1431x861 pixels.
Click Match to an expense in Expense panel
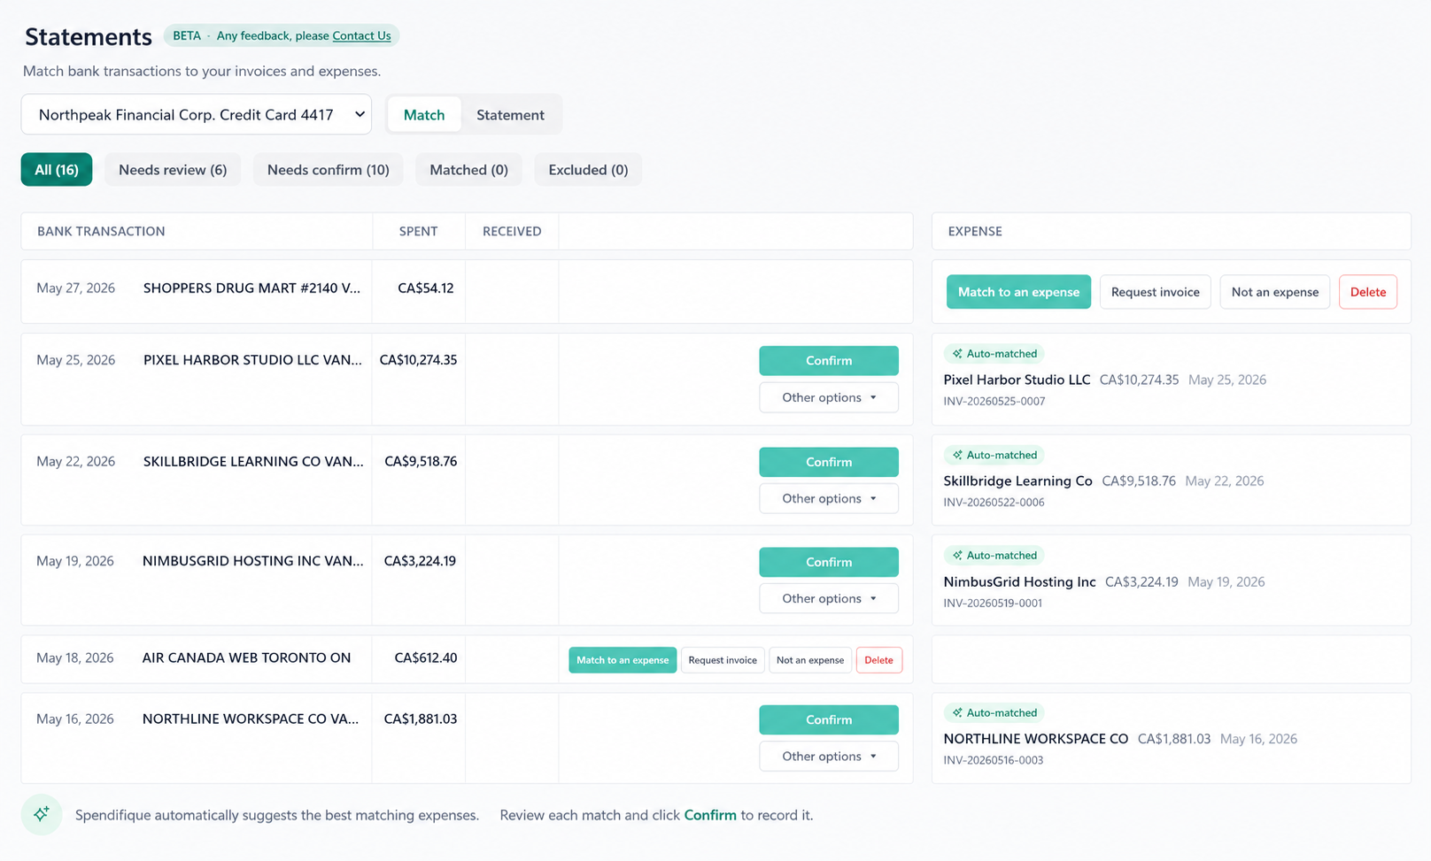pos(1018,292)
